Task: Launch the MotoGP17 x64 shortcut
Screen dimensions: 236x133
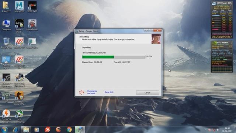Action: pyautogui.click(x=19, y=62)
